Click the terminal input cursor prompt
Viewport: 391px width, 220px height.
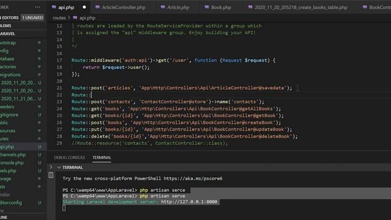point(64,208)
